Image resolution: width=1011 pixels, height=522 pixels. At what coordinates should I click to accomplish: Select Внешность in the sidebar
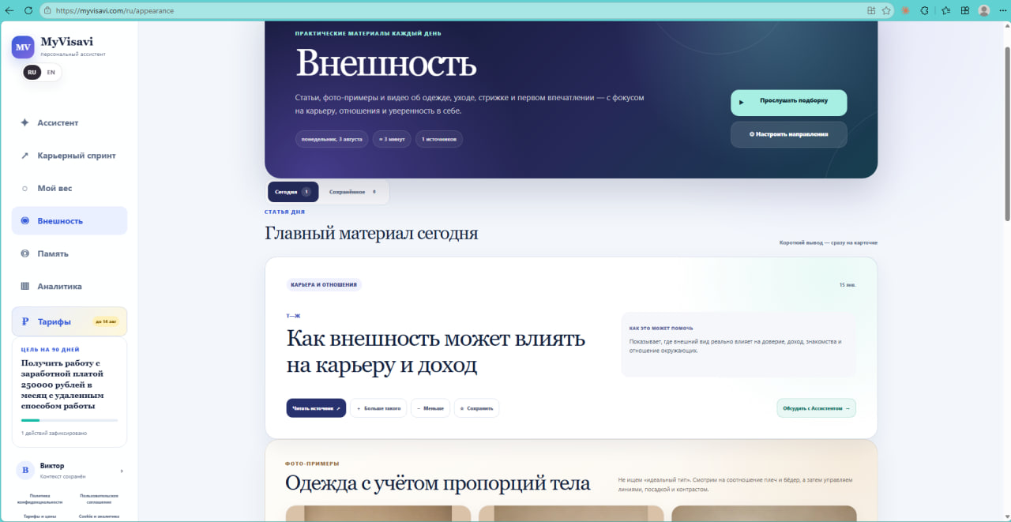tap(70, 221)
